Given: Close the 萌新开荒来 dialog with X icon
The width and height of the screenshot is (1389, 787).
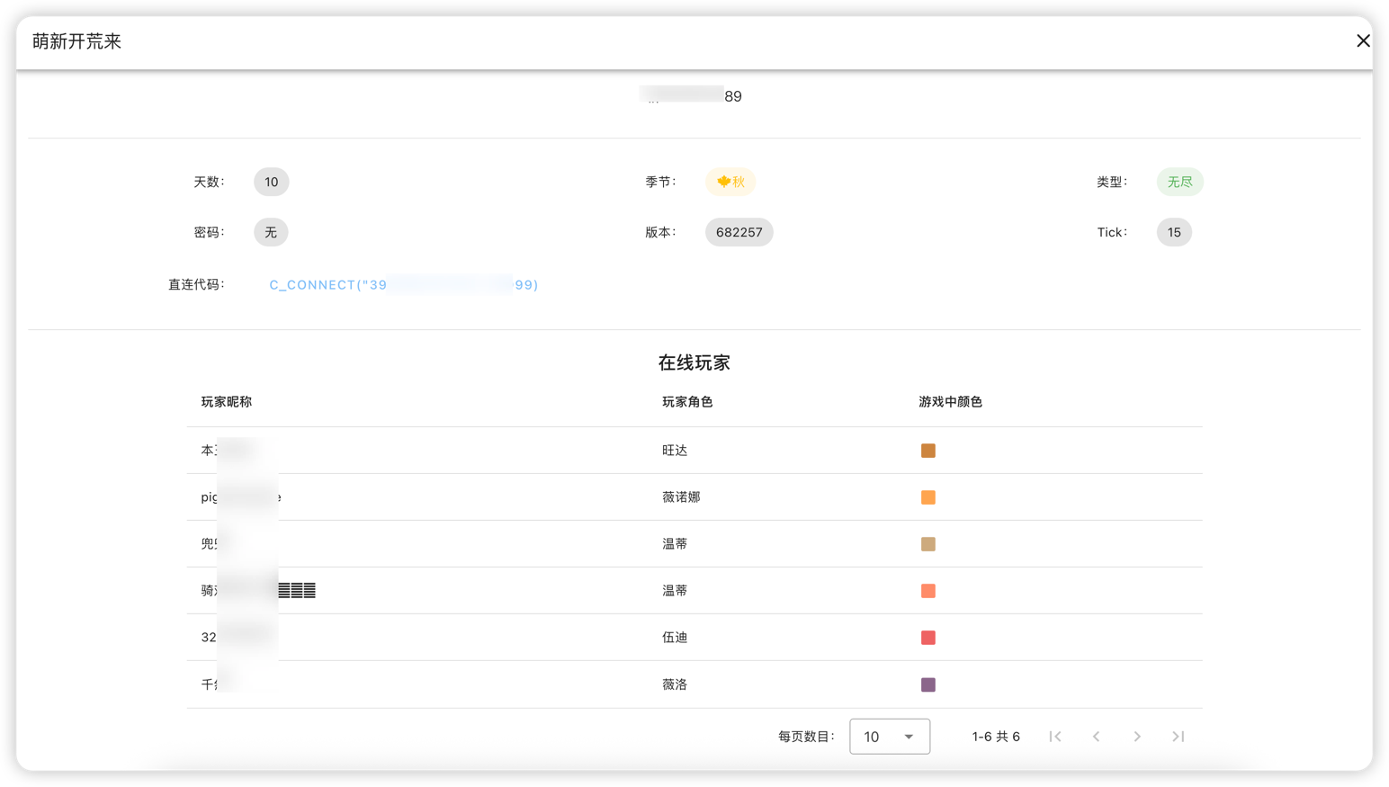Looking at the screenshot, I should click(1363, 40).
